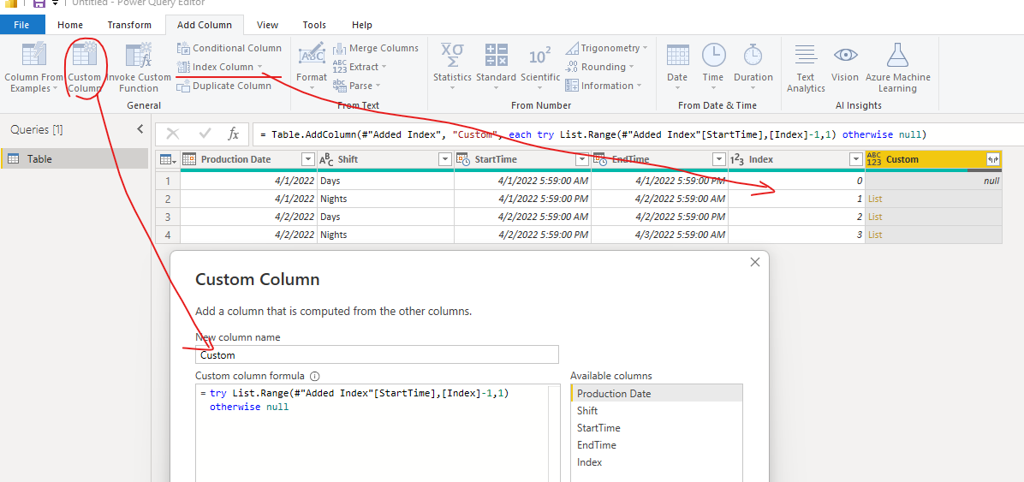This screenshot has width=1024, height=482.
Task: Click Merge Columns
Action: tap(376, 48)
